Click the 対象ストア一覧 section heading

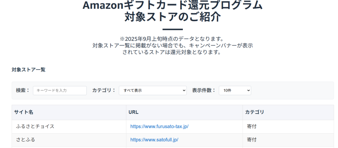point(28,70)
